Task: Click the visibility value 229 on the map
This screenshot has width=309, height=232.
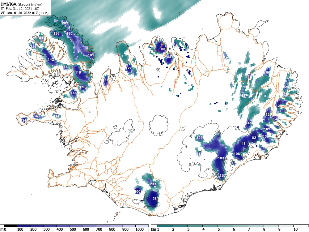Action: (x=286, y=87)
